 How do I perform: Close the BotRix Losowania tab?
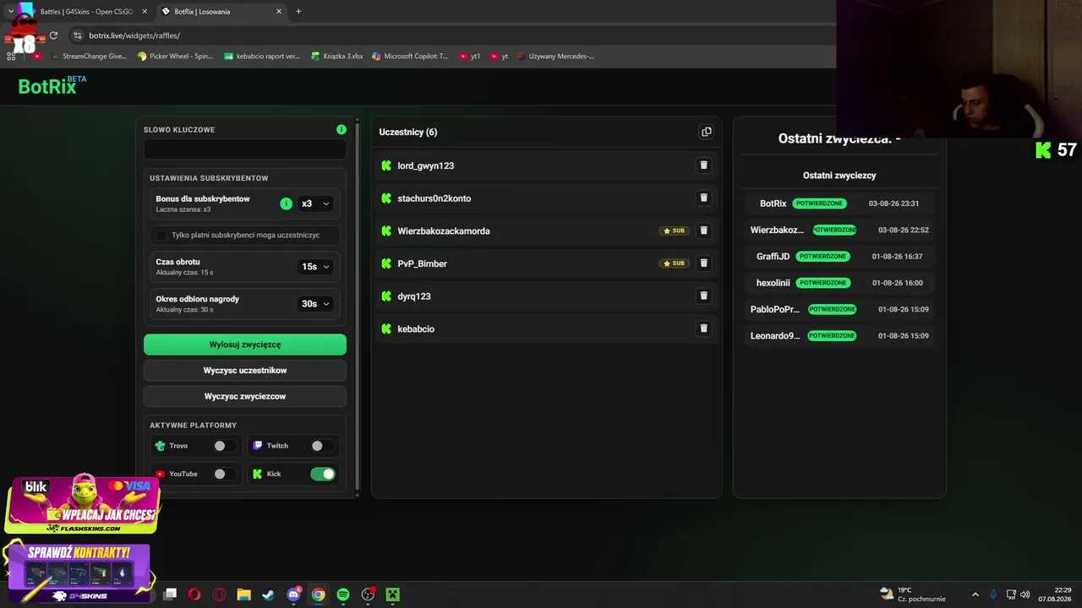(x=279, y=12)
